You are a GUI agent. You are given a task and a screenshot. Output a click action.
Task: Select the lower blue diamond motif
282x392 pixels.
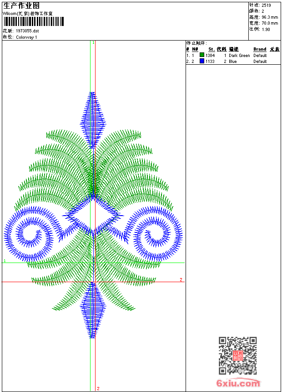click(x=93, y=310)
